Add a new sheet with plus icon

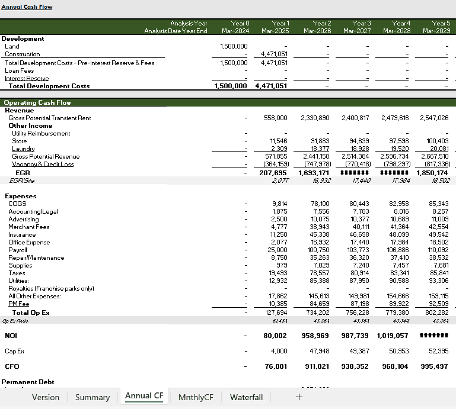[x=299, y=397]
